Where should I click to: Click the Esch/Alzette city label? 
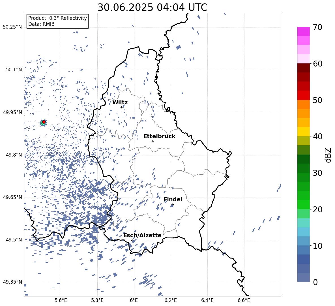(143, 235)
